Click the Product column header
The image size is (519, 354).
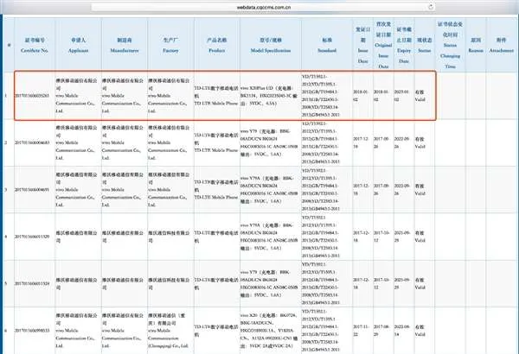point(217,45)
